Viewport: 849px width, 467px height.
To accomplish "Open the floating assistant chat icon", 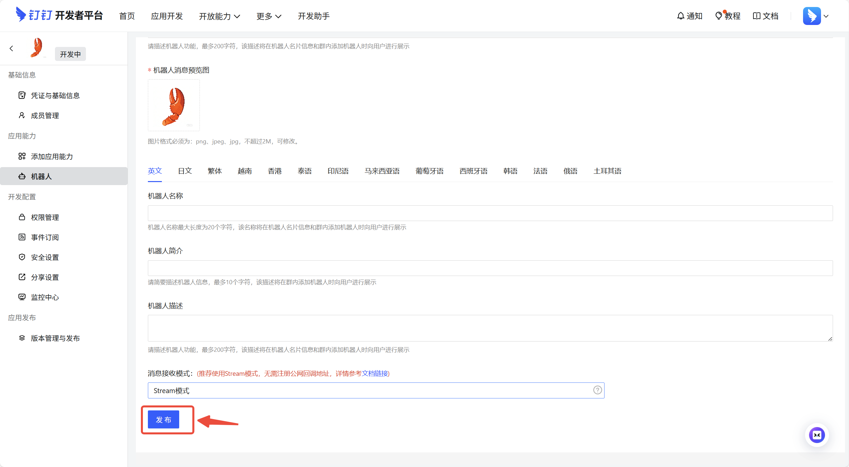I will [x=816, y=435].
